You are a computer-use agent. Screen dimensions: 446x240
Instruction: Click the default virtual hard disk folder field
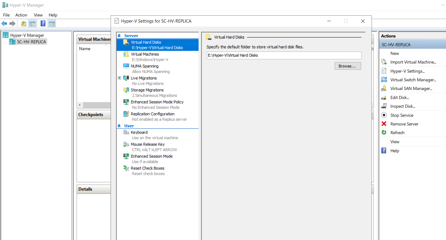click(284, 55)
